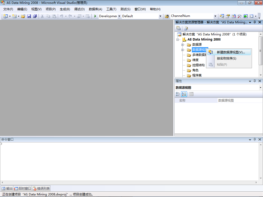Click the Command Window toolbar icon
Image resolution: width=263 pixels, height=197 pixels.
[251, 16]
